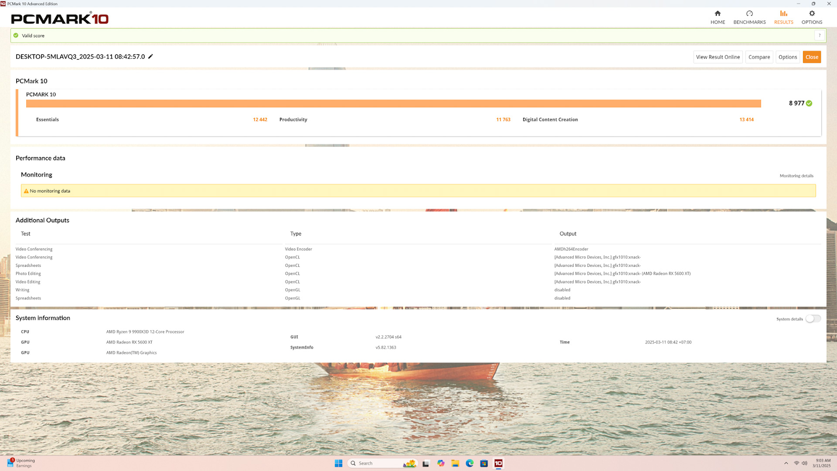Open the Windows Start menu
This screenshot has width=837, height=471.
point(338,463)
